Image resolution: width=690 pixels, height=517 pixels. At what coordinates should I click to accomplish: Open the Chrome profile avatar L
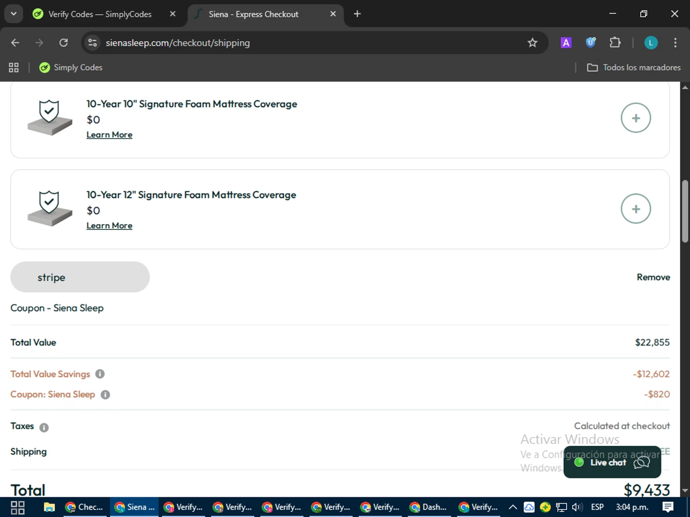click(x=650, y=43)
